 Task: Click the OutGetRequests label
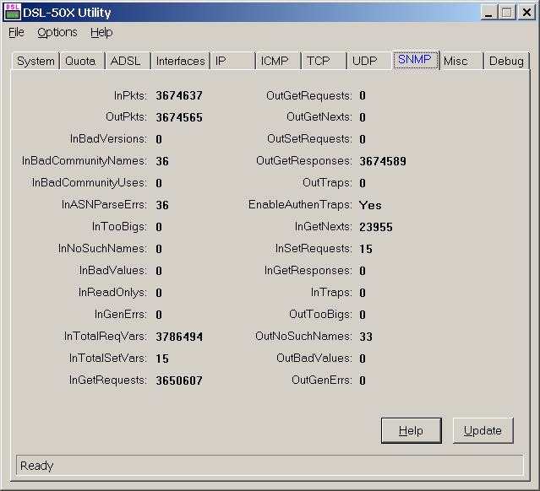309,95
